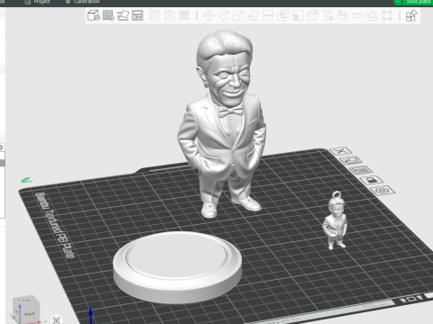Select the Color painting bucket tool

[342, 15]
